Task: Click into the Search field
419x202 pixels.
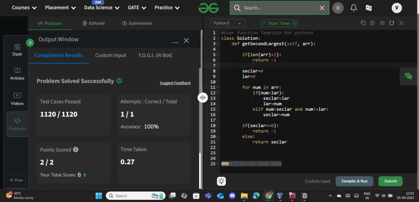Action: (x=279, y=8)
